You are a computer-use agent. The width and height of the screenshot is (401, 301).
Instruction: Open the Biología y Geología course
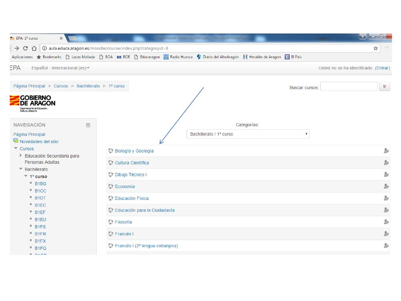[x=134, y=151]
